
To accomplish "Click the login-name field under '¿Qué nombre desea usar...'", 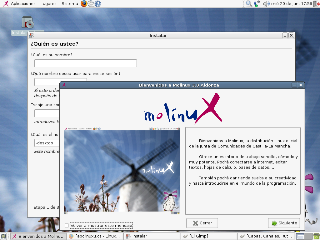I will point(61,82).
